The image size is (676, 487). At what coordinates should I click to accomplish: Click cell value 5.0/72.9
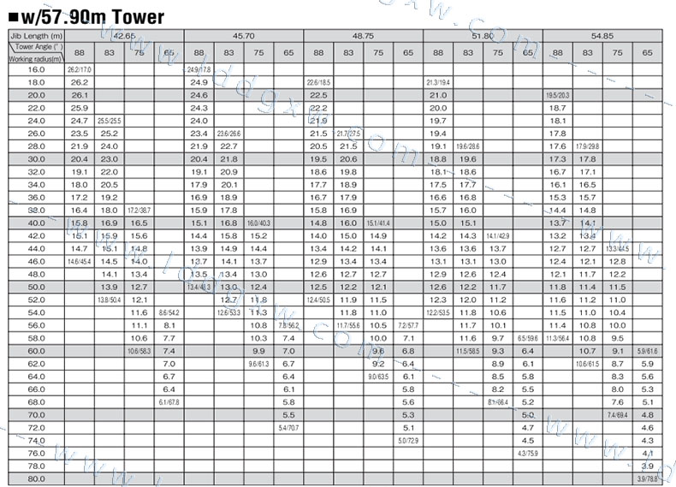[408, 441]
